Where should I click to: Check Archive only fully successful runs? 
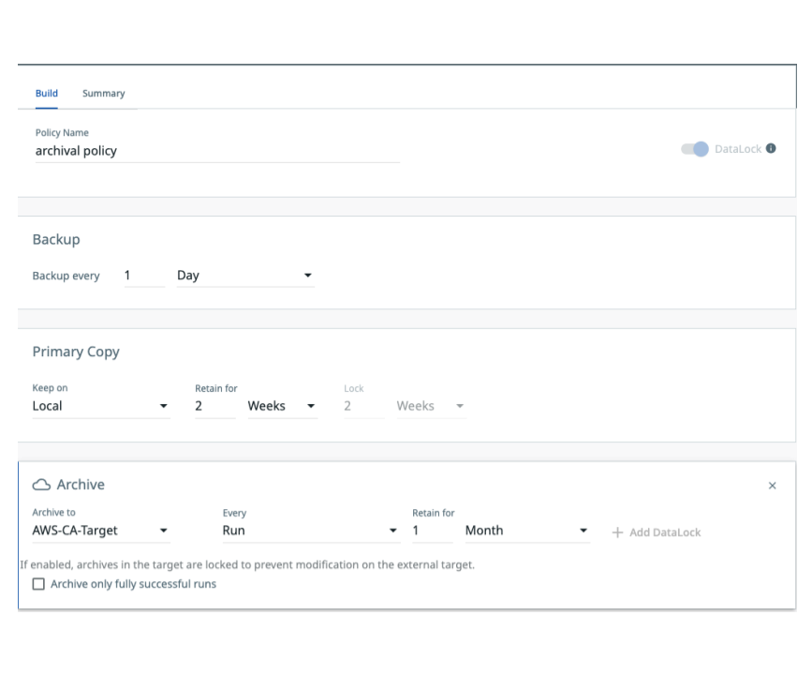(38, 584)
